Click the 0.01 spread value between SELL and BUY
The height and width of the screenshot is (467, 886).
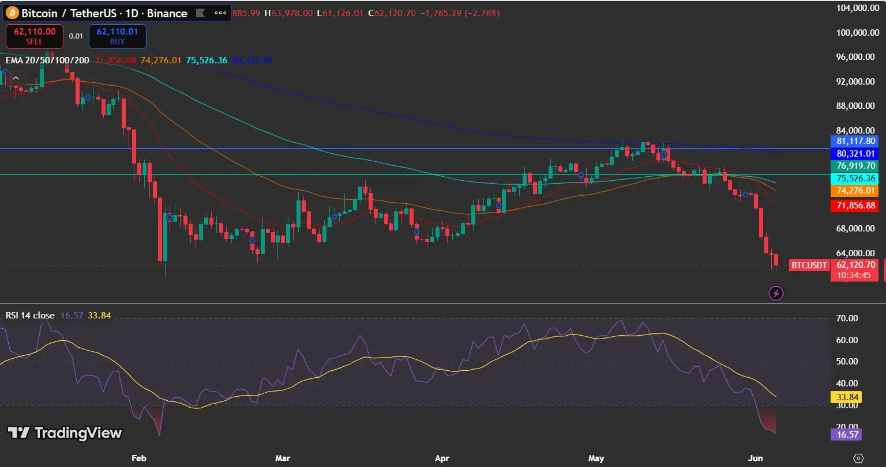click(76, 36)
